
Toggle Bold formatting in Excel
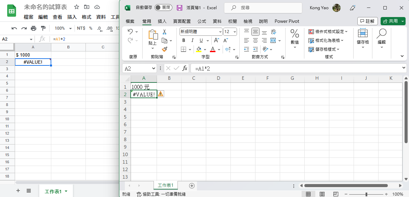184,41
